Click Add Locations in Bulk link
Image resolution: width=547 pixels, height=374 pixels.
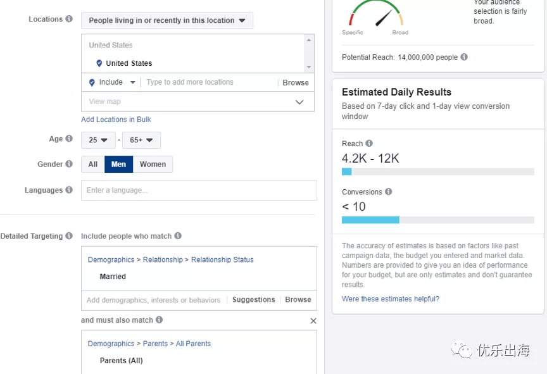[116, 120]
